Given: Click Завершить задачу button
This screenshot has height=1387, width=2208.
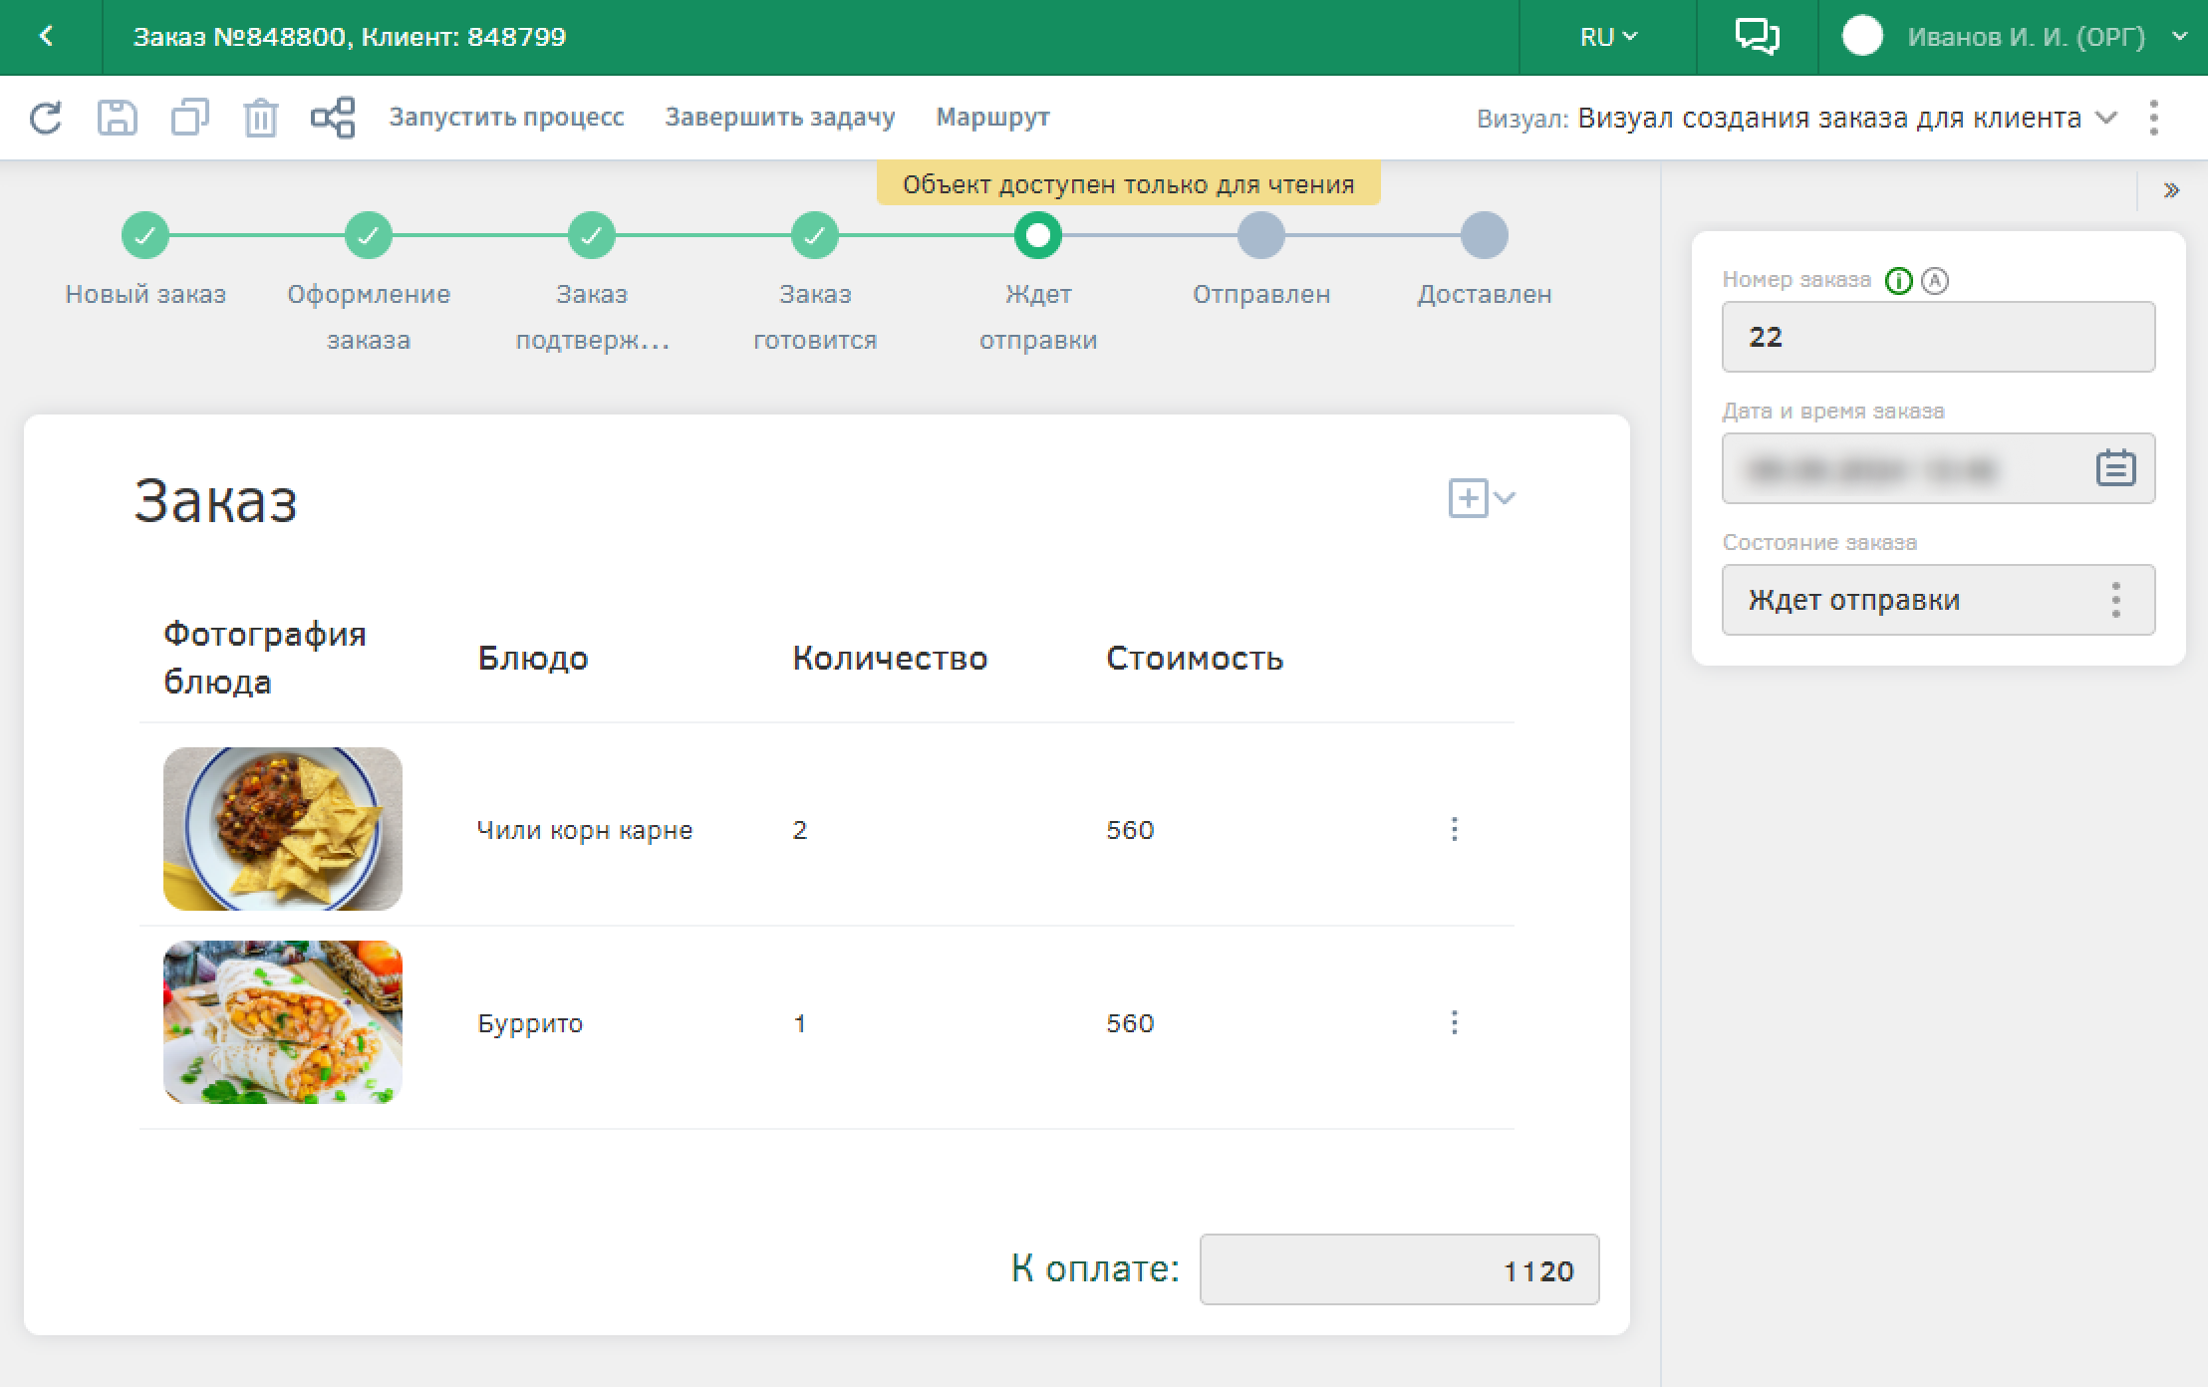Looking at the screenshot, I should [779, 118].
